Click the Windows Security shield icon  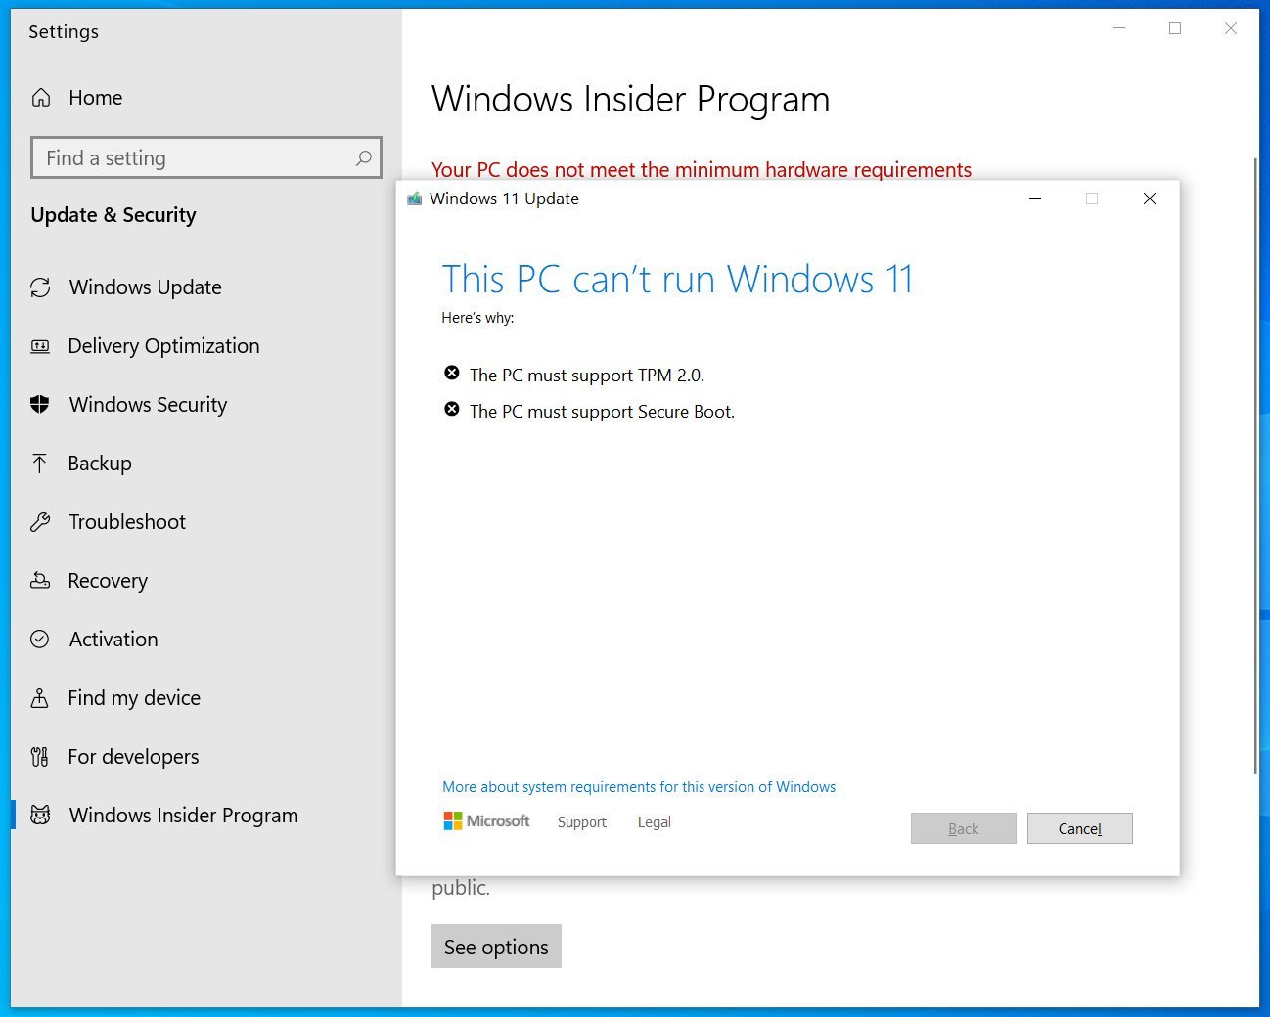click(40, 404)
